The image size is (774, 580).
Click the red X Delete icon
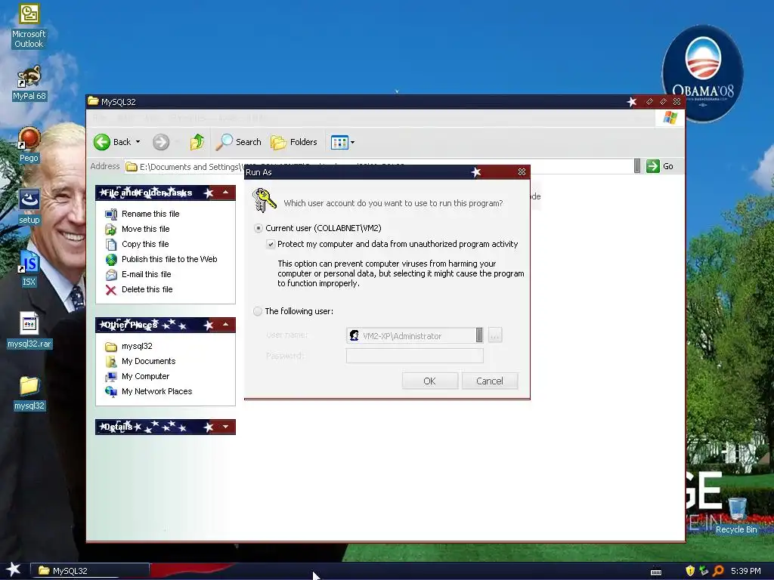[x=111, y=290]
